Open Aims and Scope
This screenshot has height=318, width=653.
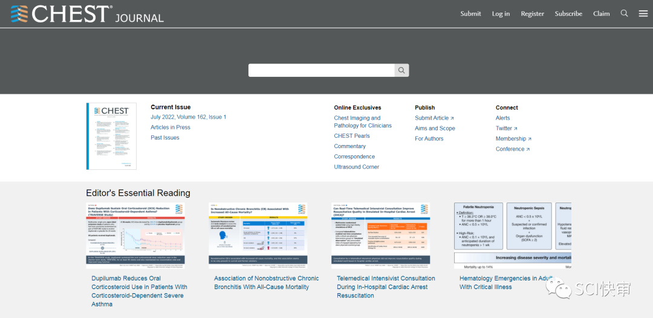click(x=435, y=129)
